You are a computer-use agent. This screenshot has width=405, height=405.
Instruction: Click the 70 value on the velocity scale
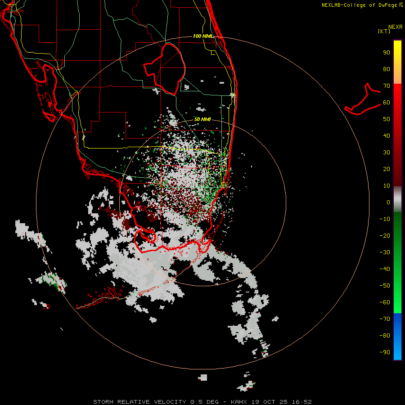coord(387,86)
